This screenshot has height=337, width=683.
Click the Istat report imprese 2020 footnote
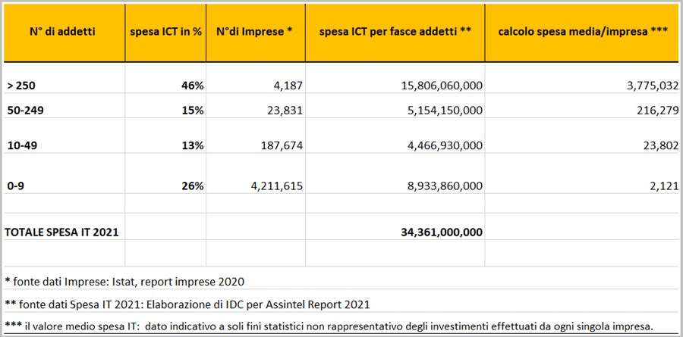(124, 282)
